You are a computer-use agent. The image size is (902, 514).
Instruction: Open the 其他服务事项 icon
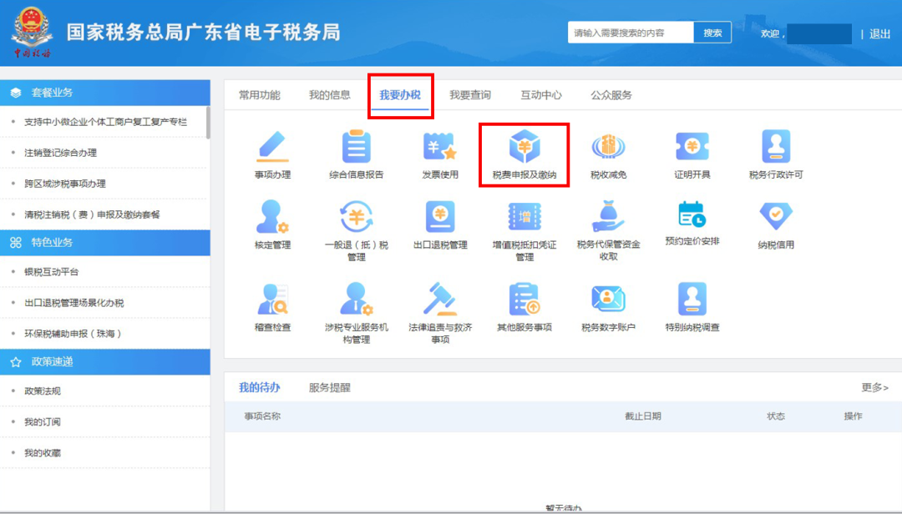pos(524,299)
